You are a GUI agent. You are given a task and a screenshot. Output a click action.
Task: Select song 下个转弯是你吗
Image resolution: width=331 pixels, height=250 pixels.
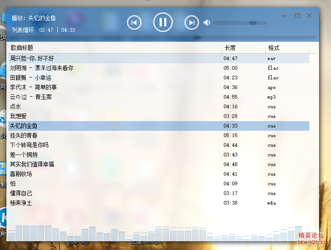click(x=159, y=145)
